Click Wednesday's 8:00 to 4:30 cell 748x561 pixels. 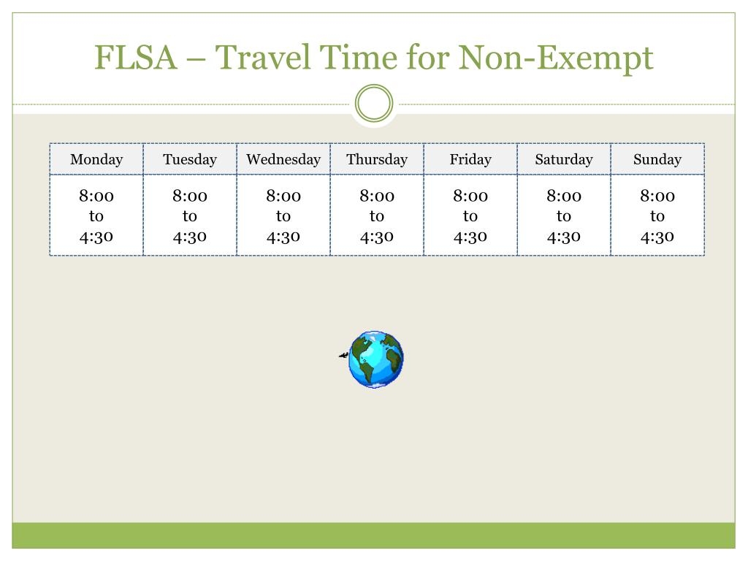pos(283,215)
